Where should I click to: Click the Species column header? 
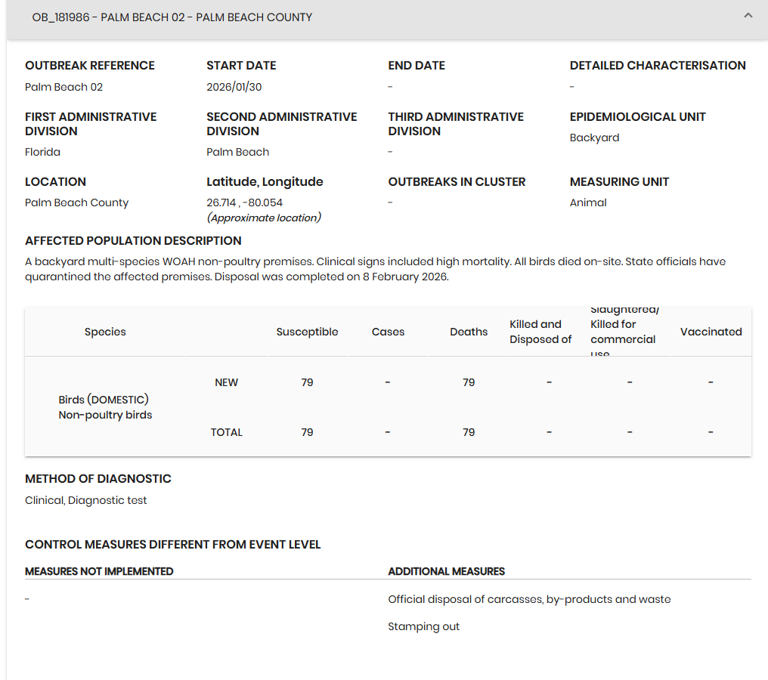point(105,332)
